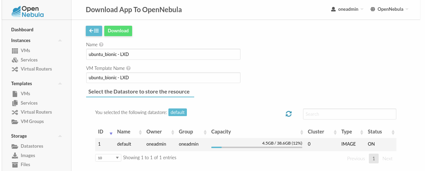Screen dimensions: 425x171
Task: Collapse the Instances sidebar section
Action: pyautogui.click(x=60, y=41)
